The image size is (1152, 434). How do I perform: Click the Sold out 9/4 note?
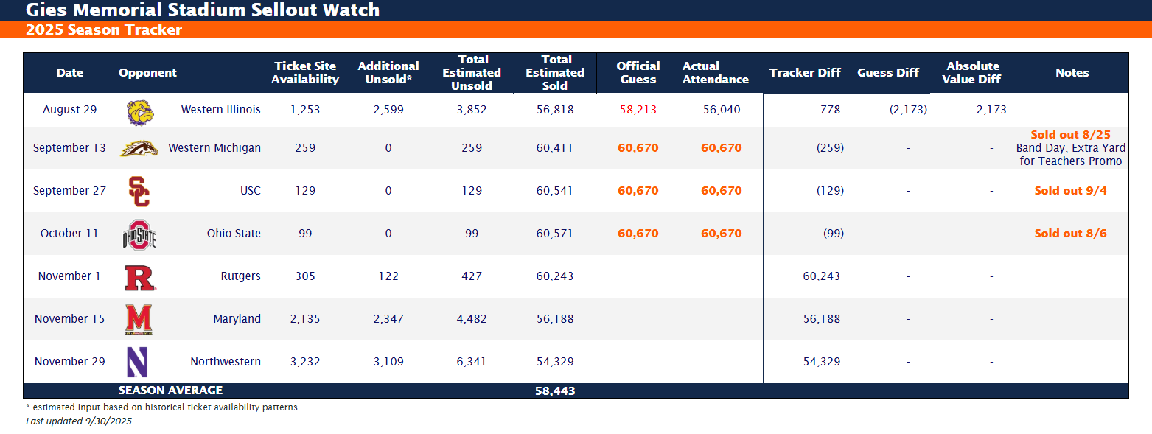pos(1070,191)
